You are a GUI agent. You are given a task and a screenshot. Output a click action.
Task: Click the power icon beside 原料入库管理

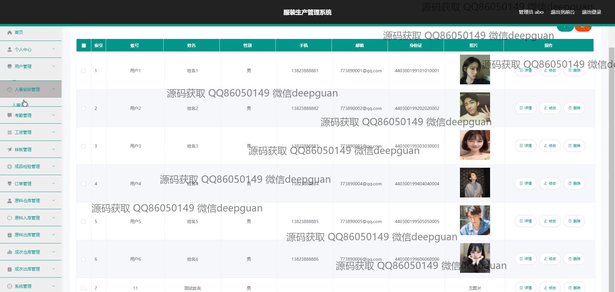coord(10,218)
